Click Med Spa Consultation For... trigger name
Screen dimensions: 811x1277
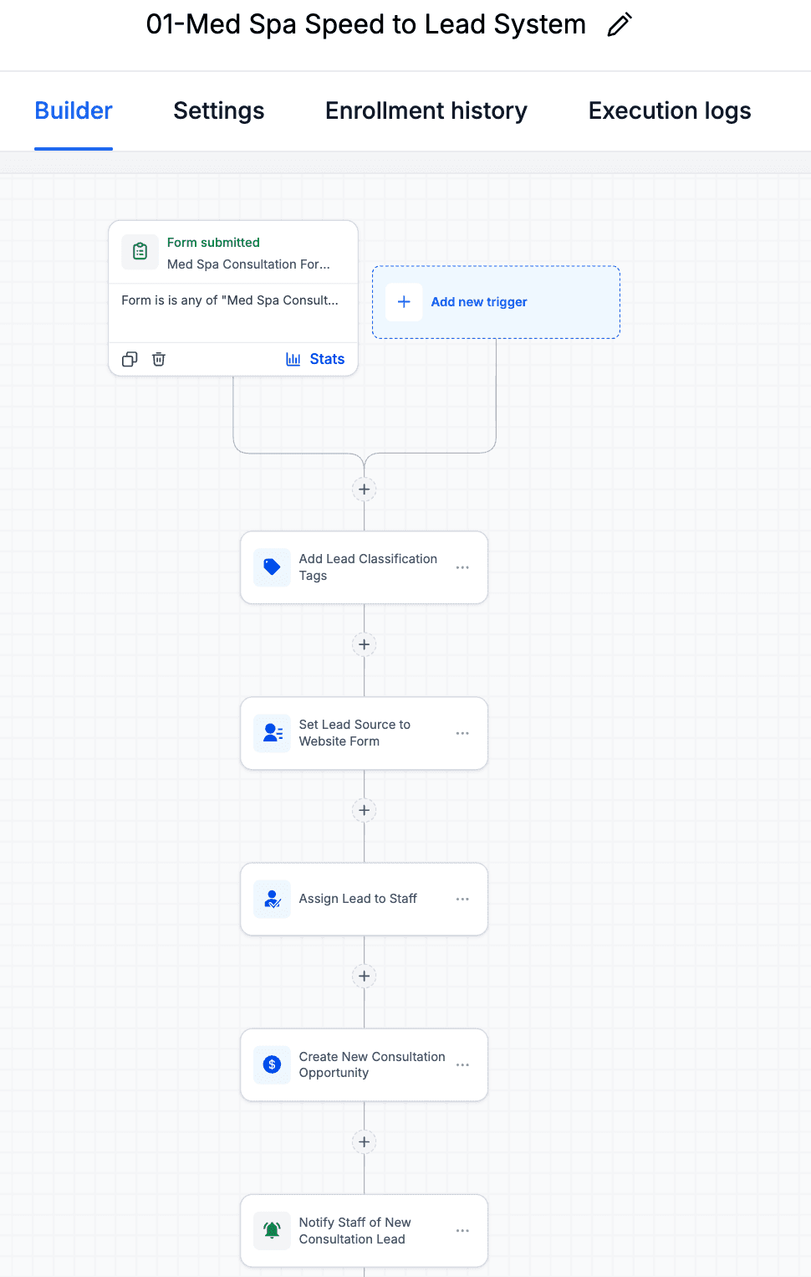pyautogui.click(x=248, y=264)
